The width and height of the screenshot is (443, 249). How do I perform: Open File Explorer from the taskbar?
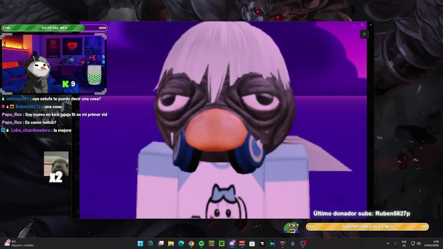click(171, 243)
